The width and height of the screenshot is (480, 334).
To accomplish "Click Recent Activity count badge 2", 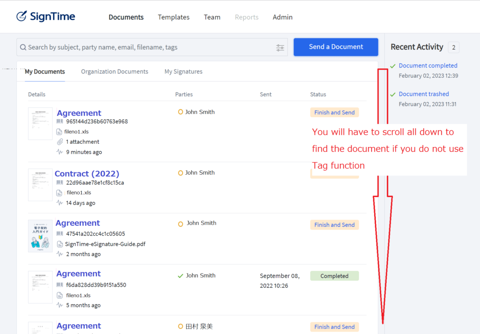I will [454, 47].
